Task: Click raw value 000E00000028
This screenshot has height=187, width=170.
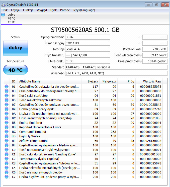Action: point(151,159)
